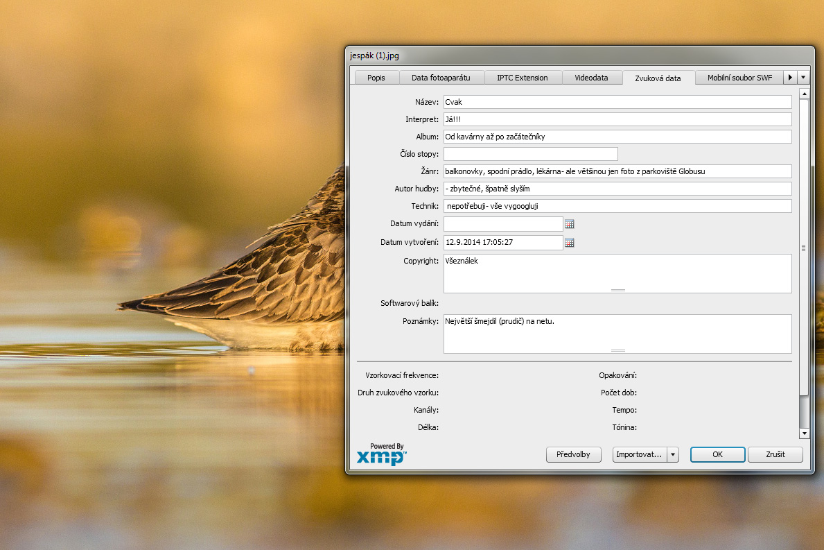Click inside the Poznámky notes box
824x550 pixels.
pyautogui.click(x=617, y=333)
